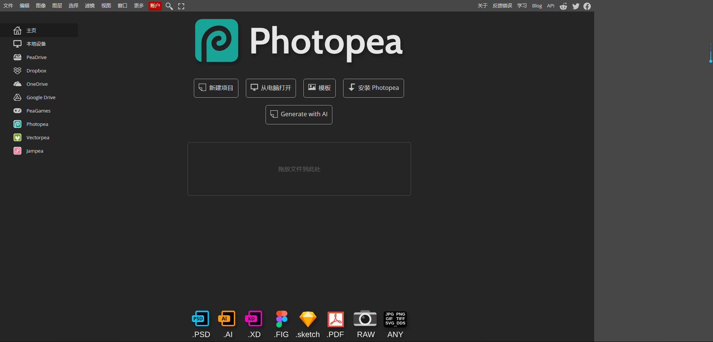713x342 pixels.
Task: Click the red 账户 button
Action: point(155,6)
